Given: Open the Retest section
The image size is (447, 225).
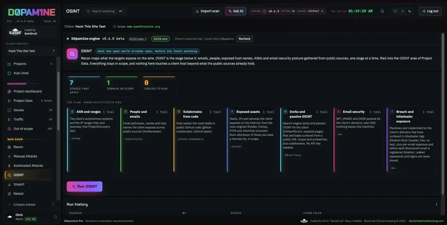Looking at the screenshot, I should (30, 194).
